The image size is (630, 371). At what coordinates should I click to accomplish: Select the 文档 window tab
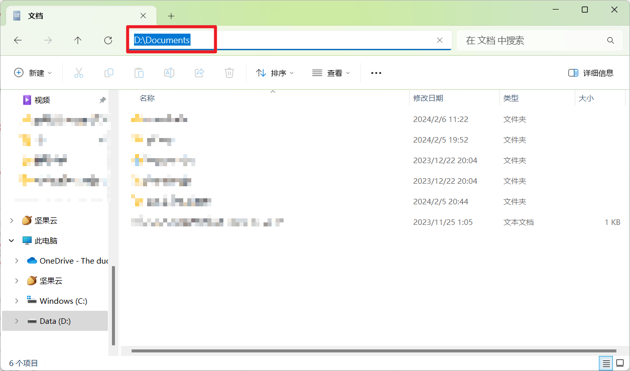pyautogui.click(x=80, y=16)
